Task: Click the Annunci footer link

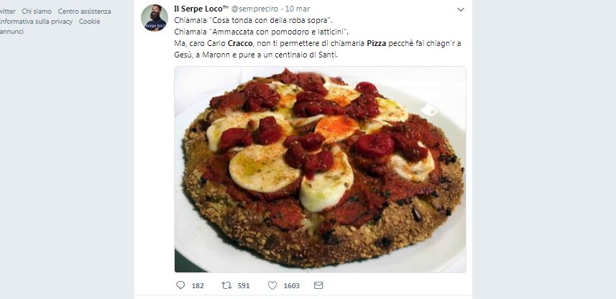Action: coord(11,32)
